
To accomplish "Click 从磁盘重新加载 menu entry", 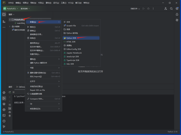I will pos(43,94).
